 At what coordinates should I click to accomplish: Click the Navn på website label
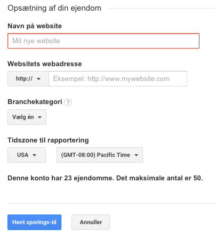[x=35, y=26]
